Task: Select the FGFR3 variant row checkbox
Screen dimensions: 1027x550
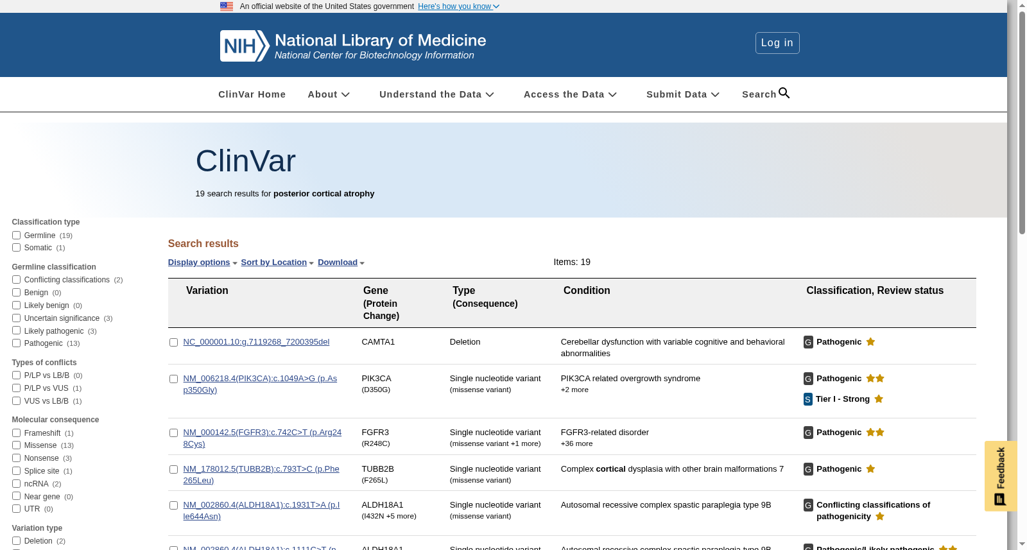Action: pyautogui.click(x=173, y=433)
